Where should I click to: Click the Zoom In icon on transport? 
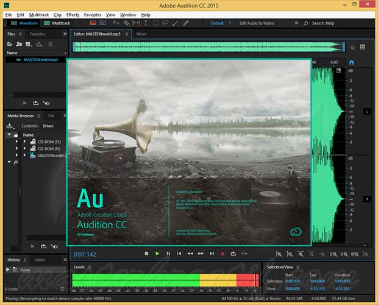279,253
